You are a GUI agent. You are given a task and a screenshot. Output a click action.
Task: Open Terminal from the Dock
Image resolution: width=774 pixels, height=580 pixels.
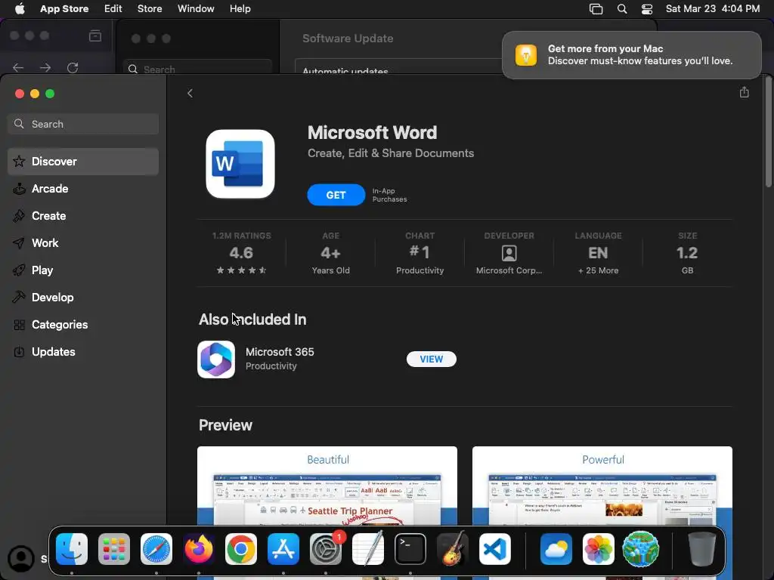pos(410,549)
